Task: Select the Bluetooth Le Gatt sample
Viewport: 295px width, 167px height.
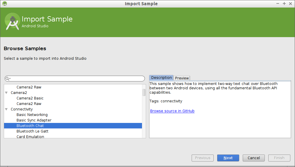Action: pos(33,131)
